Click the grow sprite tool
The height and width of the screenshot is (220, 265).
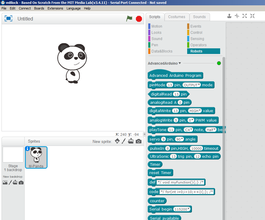[x=245, y=16]
